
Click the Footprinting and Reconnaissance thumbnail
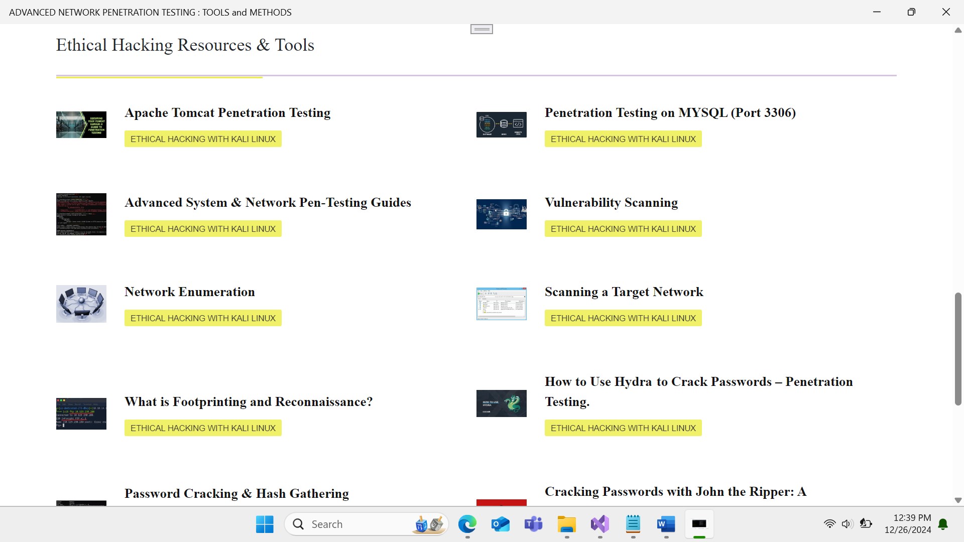(x=81, y=414)
